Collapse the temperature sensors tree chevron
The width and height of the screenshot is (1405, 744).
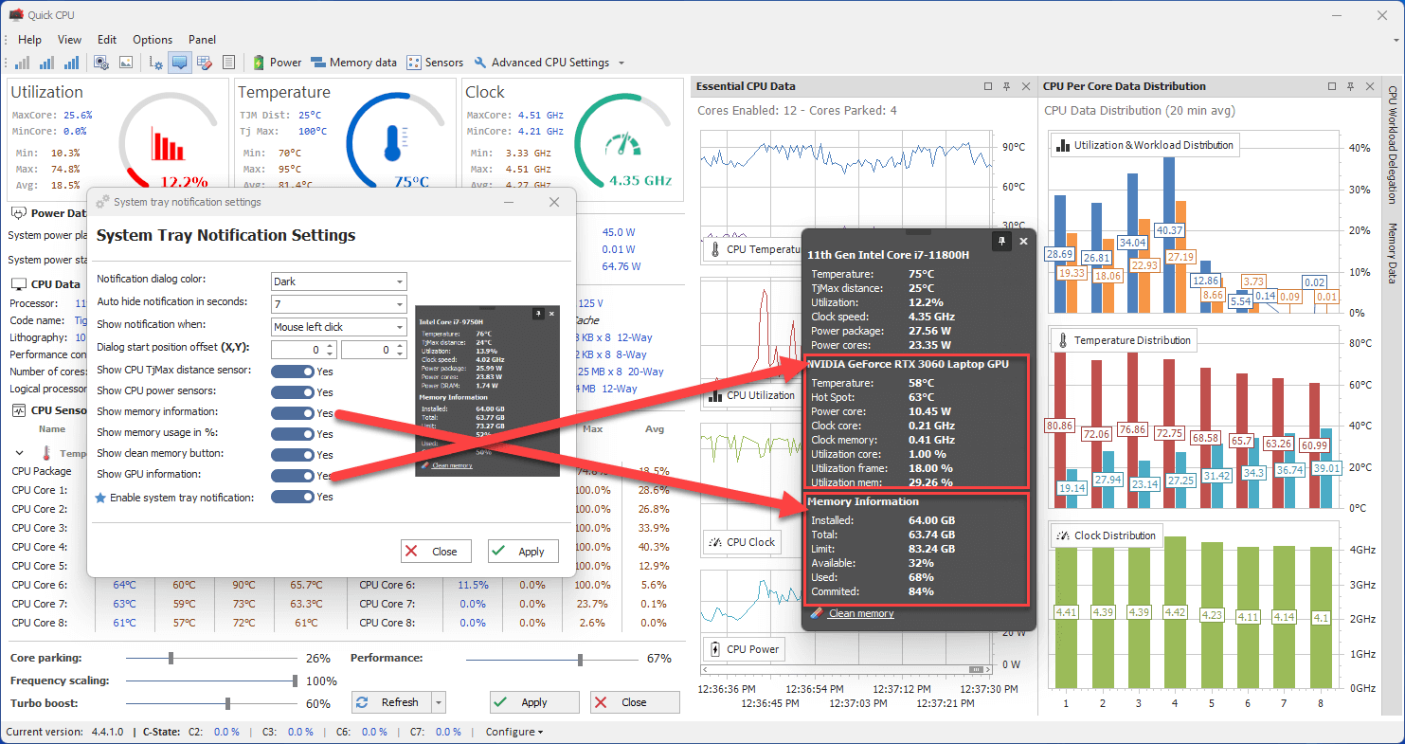coord(20,453)
